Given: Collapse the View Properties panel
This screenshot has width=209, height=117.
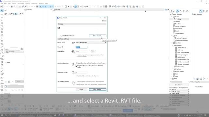Looking at the screenshot, I should (190, 82).
